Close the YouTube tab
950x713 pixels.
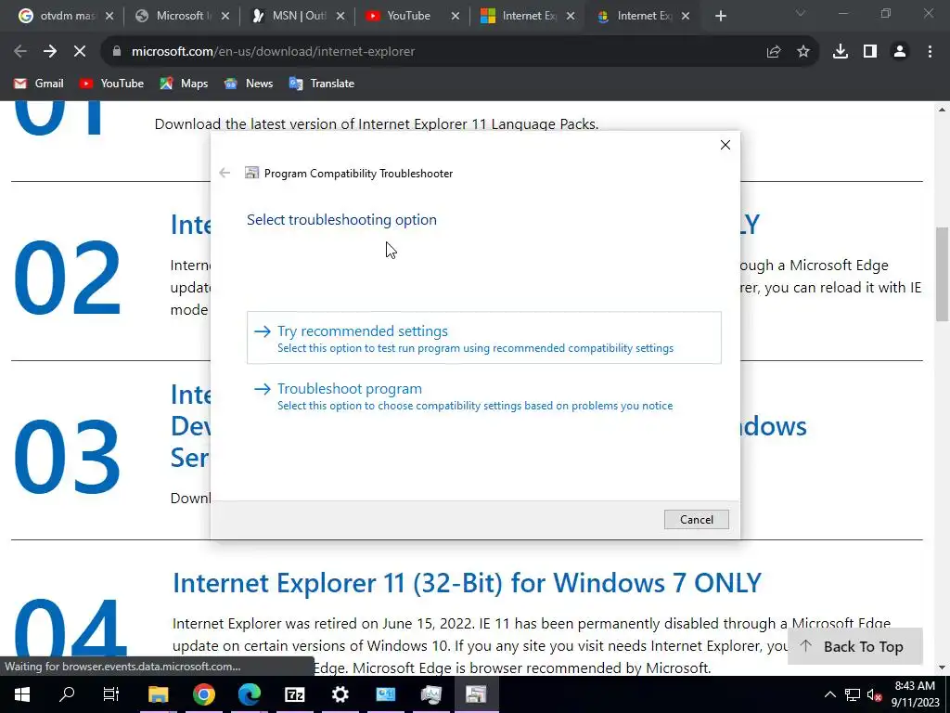point(456,17)
